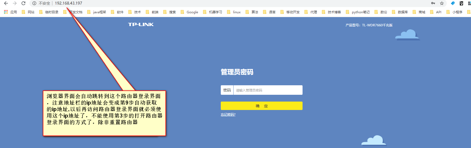
Task: Open the 应用 apps shortcut
Action: pos(10,12)
